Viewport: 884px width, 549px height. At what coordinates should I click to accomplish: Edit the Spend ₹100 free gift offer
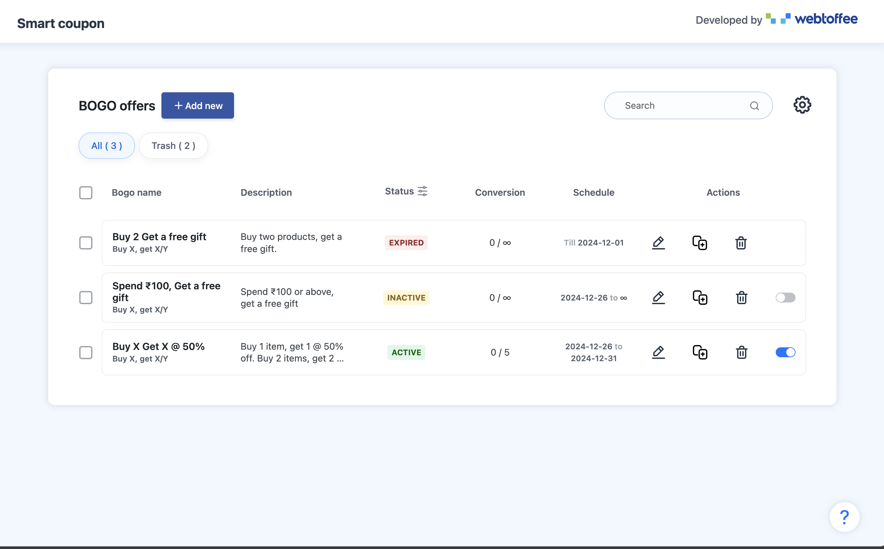click(x=658, y=298)
